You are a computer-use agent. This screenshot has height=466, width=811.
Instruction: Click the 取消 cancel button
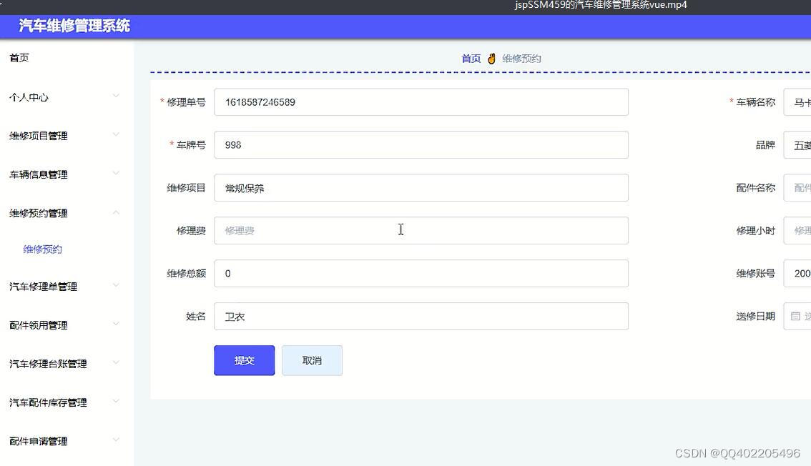(x=312, y=360)
